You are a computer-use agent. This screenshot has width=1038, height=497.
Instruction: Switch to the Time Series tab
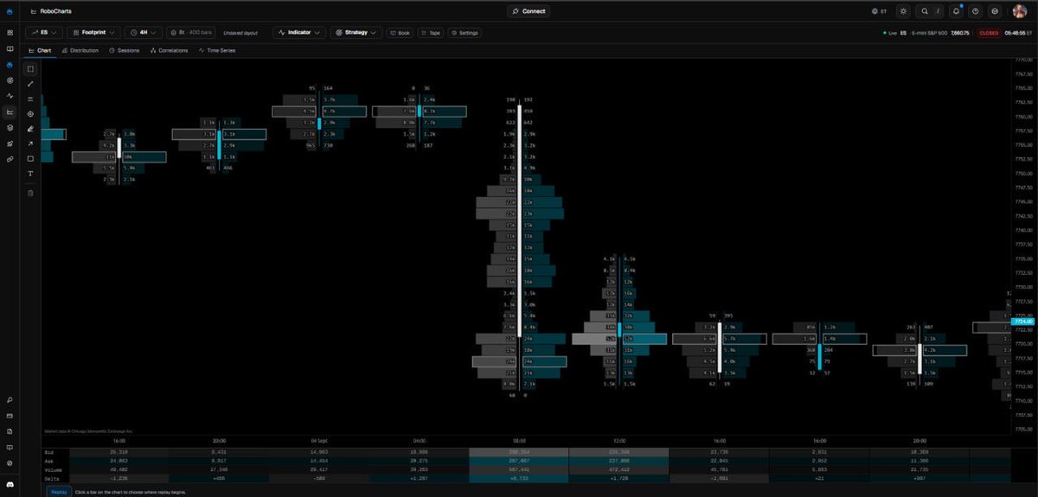[x=217, y=50]
